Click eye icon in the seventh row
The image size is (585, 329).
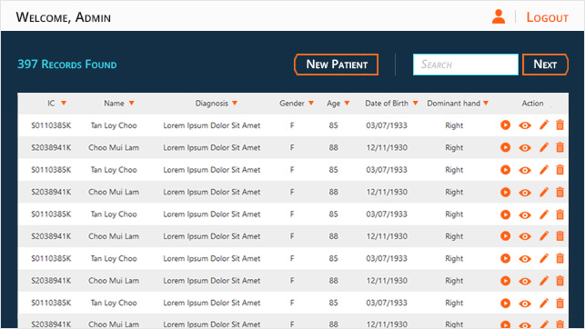click(525, 259)
